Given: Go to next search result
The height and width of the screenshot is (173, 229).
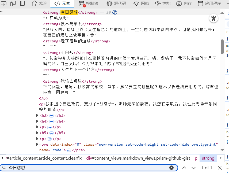Looking at the screenshot, I should (x=193, y=168).
